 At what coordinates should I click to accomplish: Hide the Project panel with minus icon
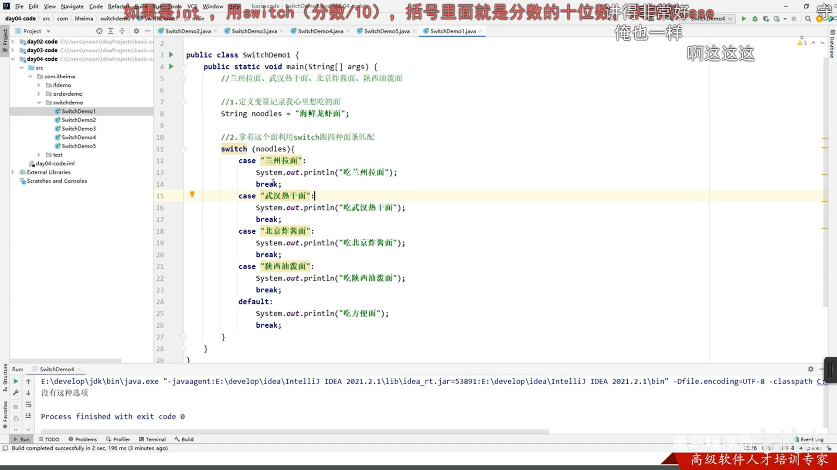point(148,31)
